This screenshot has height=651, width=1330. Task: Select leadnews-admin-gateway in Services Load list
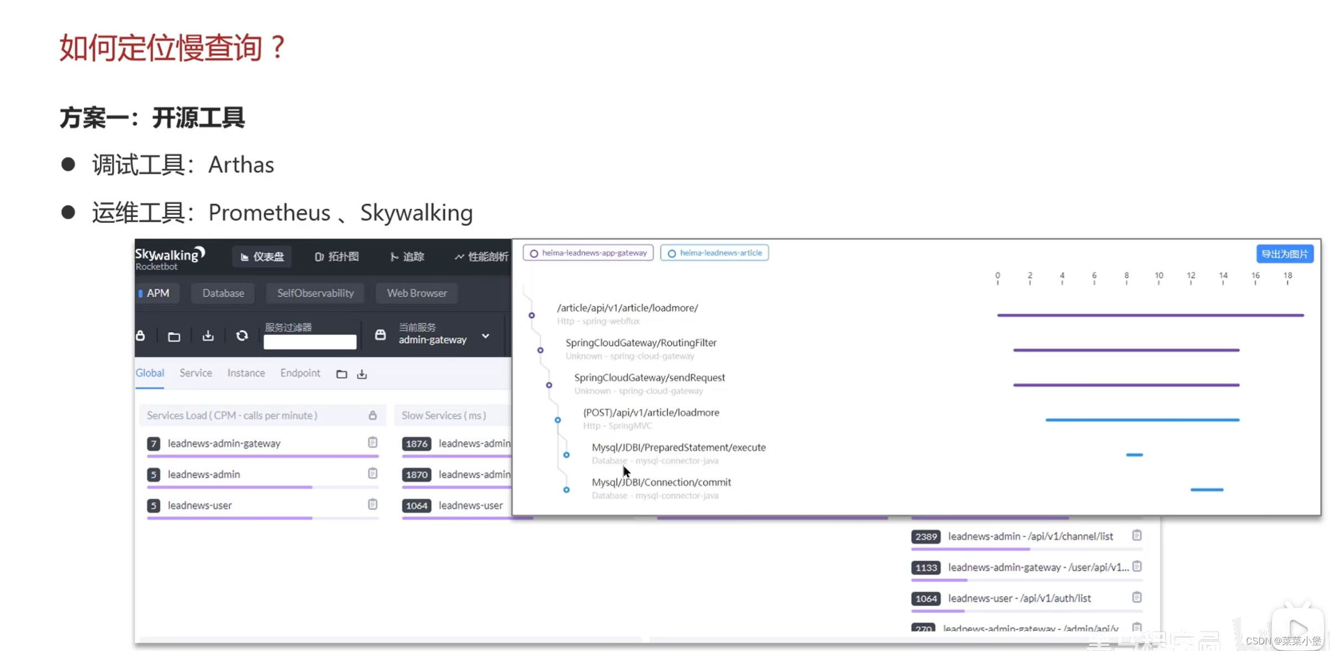(x=224, y=443)
